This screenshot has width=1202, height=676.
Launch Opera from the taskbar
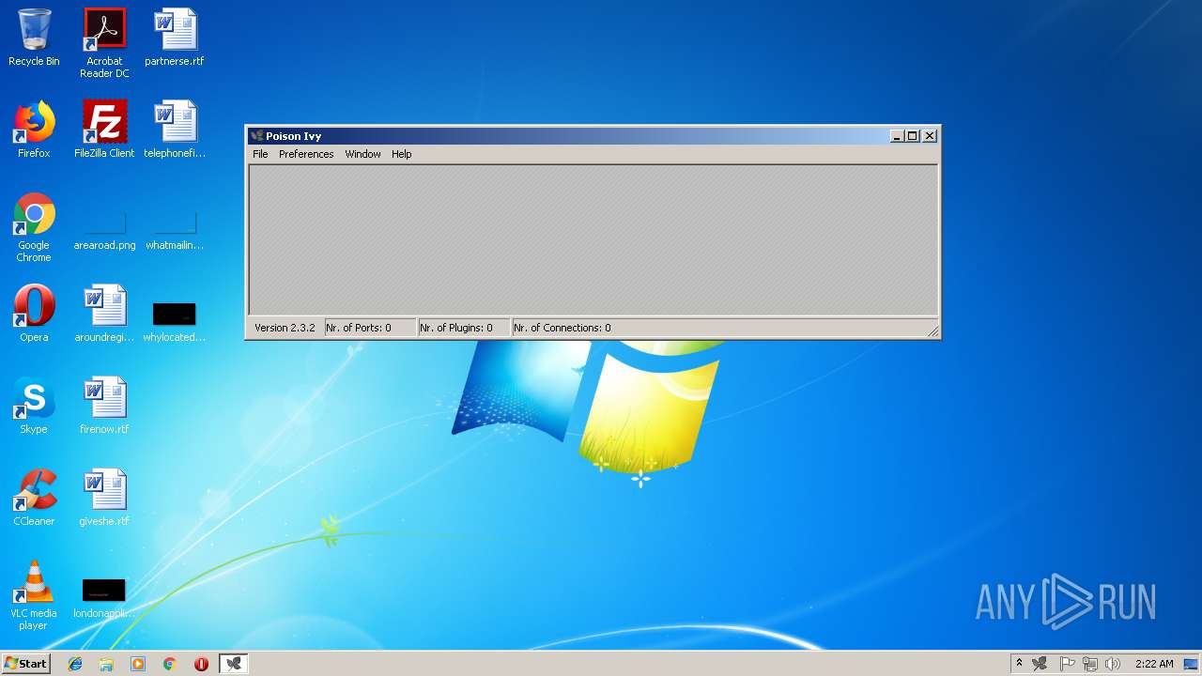click(201, 664)
